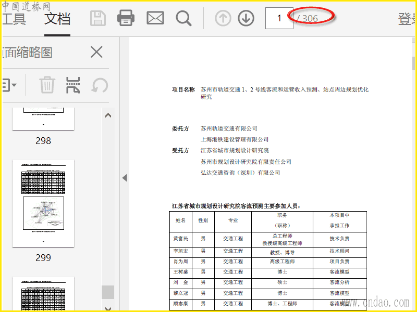Viewport: 417px width, 312px height.
Task: Open the thumbnail options dropdown menu
Action: [x=9, y=85]
